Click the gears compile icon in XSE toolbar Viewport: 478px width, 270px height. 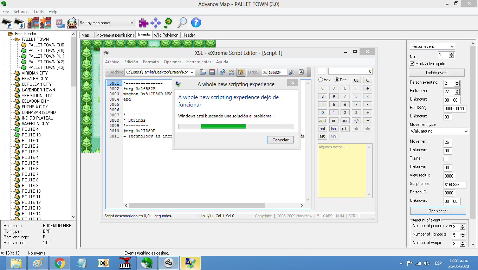pyautogui.click(x=222, y=72)
